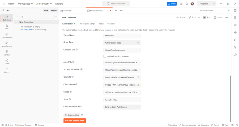Viewport: 239px width, 127px height.
Task: Open Cookies in the status bar
Action: 172,125
